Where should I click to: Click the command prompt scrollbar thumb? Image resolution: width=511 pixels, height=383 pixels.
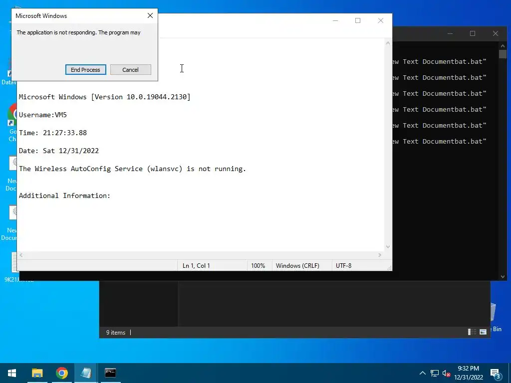[503, 54]
